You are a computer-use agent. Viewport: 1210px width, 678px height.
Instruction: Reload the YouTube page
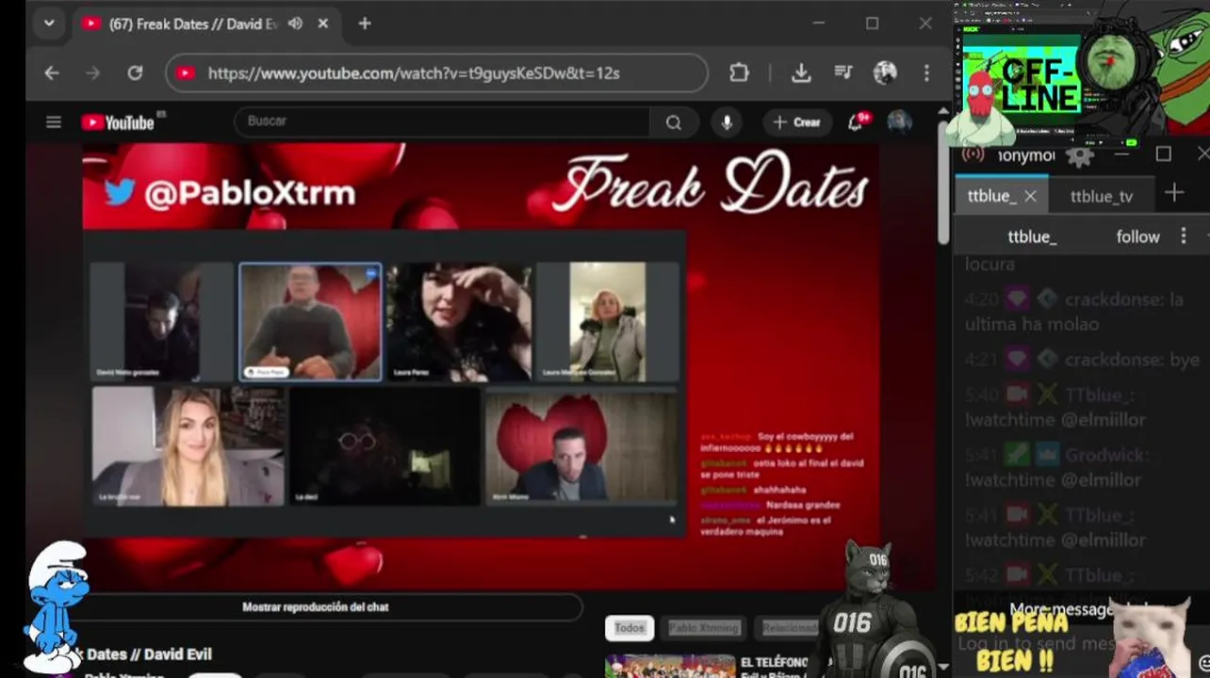pyautogui.click(x=135, y=73)
